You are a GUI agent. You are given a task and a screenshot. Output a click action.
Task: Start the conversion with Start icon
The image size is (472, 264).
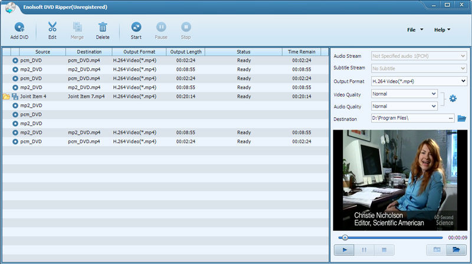point(136,31)
